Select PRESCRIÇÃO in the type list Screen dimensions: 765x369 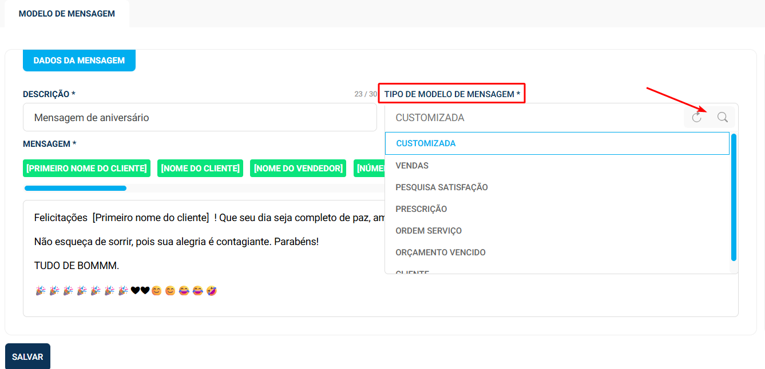point(421,209)
